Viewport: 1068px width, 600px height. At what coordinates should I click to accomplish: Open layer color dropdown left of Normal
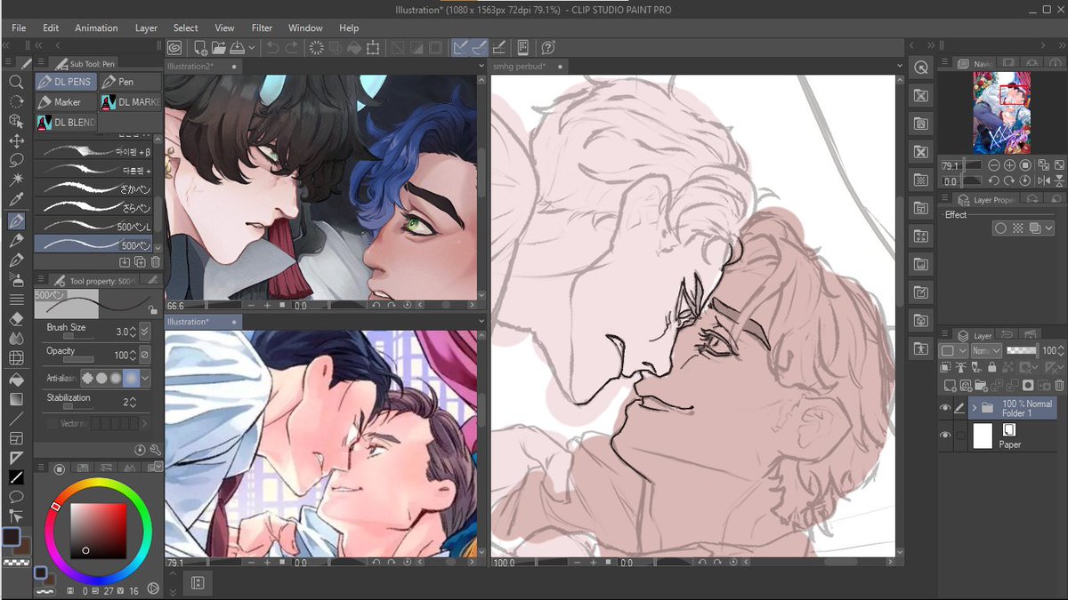tap(954, 351)
